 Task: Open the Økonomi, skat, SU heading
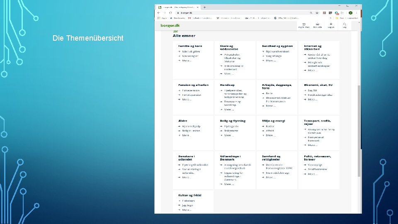click(318, 85)
